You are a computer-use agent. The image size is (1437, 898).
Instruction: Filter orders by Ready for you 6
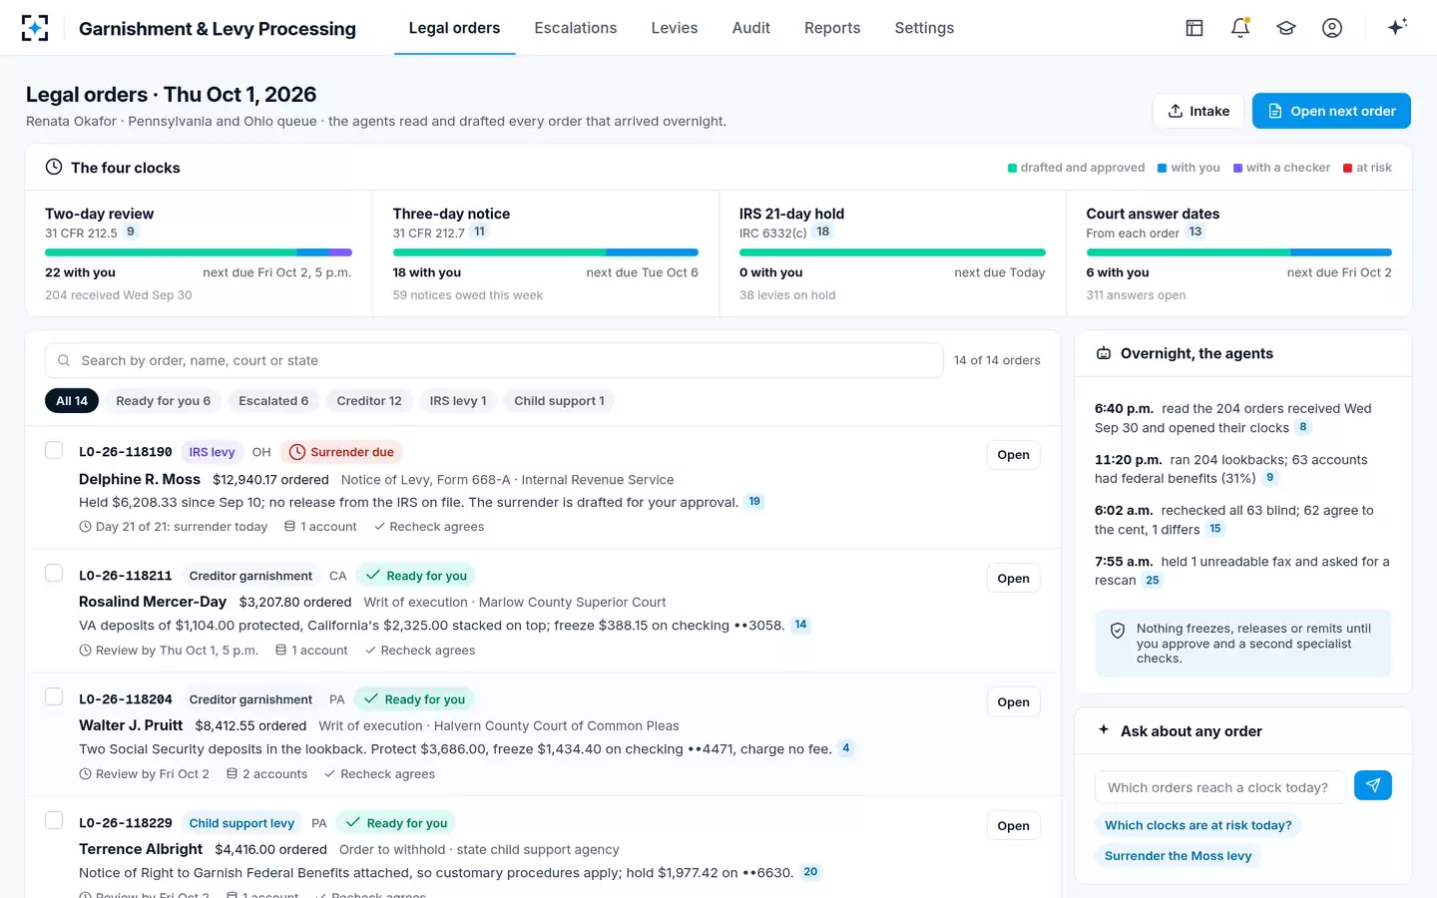point(164,401)
